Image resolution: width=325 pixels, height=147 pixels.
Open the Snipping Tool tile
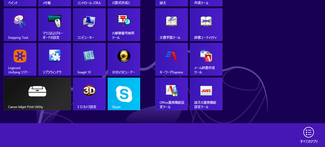point(20,25)
